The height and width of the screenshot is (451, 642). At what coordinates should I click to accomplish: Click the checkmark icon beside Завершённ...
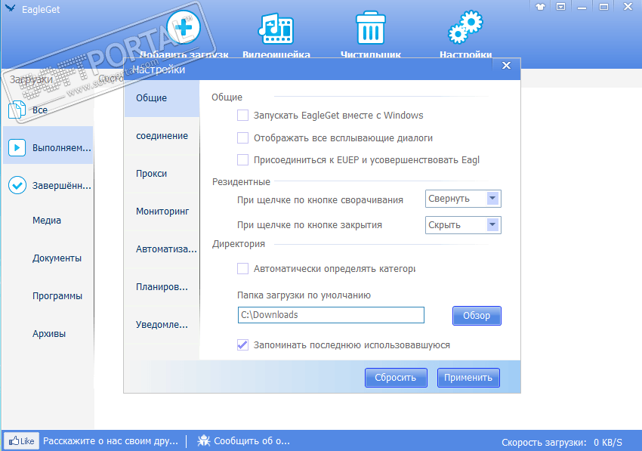pyautogui.click(x=17, y=185)
